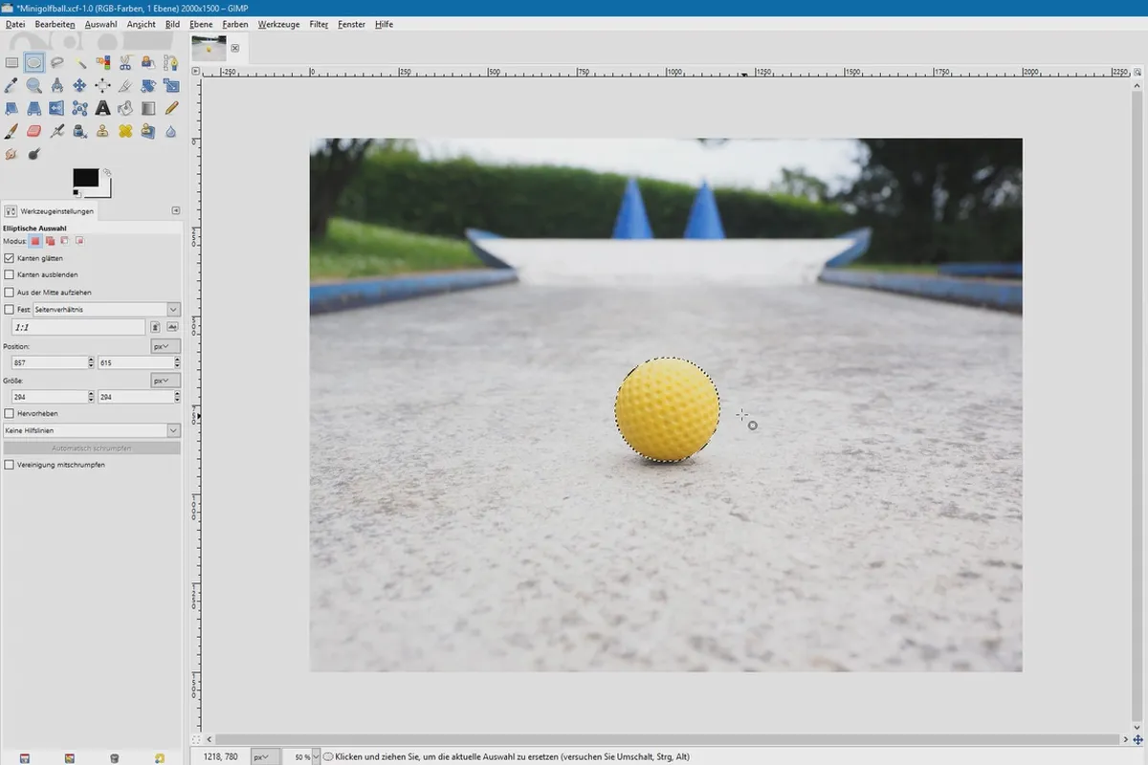
Task: Enable Hervorheben checkbox
Action: coord(10,413)
